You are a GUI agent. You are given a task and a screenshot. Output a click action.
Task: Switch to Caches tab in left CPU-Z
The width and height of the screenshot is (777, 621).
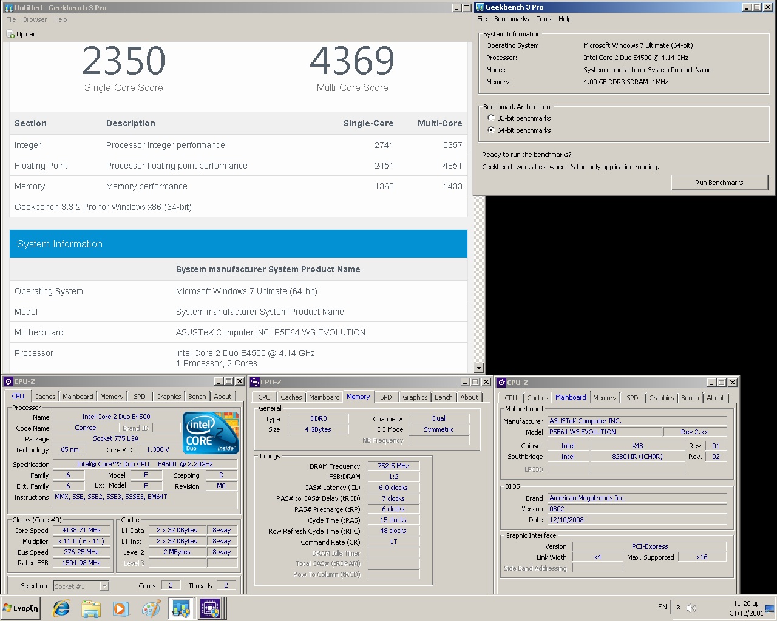(45, 397)
